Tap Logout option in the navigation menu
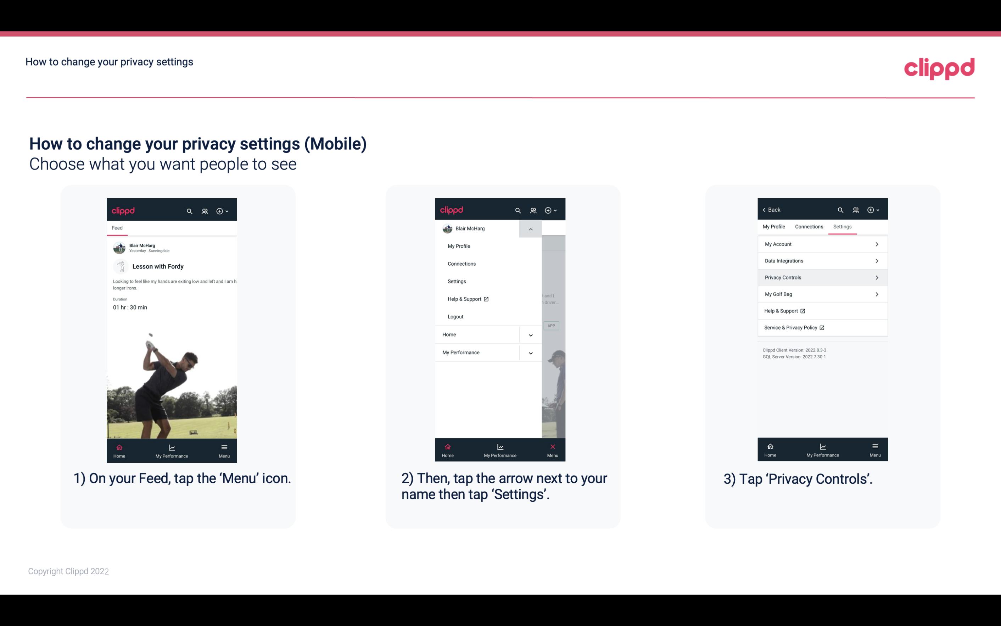The image size is (1001, 626). click(x=455, y=317)
